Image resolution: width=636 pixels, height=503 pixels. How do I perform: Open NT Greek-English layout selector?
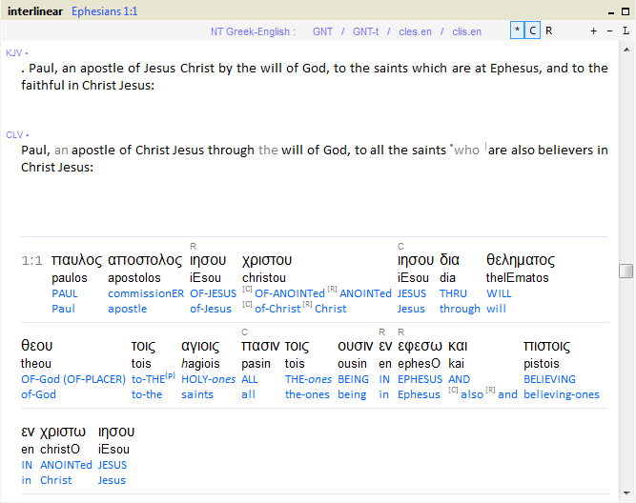253,31
